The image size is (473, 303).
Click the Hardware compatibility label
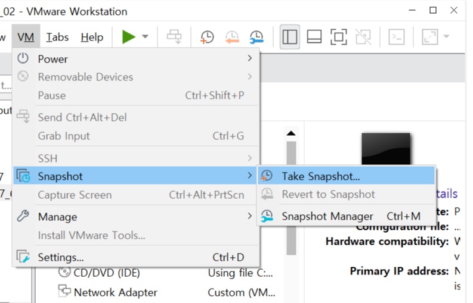tap(387, 241)
